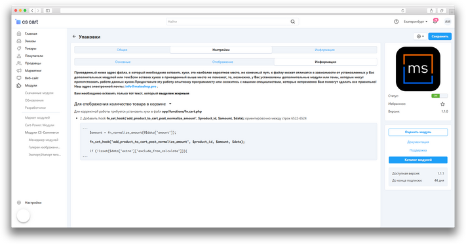Toggle the browser sidebar button

(x=48, y=10)
